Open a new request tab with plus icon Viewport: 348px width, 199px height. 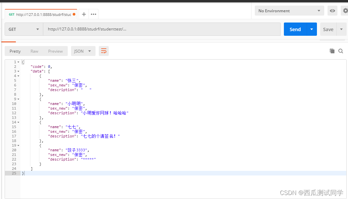click(x=84, y=15)
